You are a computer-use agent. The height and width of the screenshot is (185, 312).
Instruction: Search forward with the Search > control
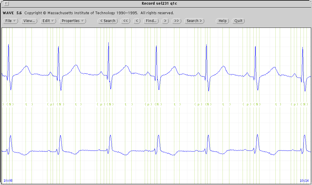click(194, 21)
